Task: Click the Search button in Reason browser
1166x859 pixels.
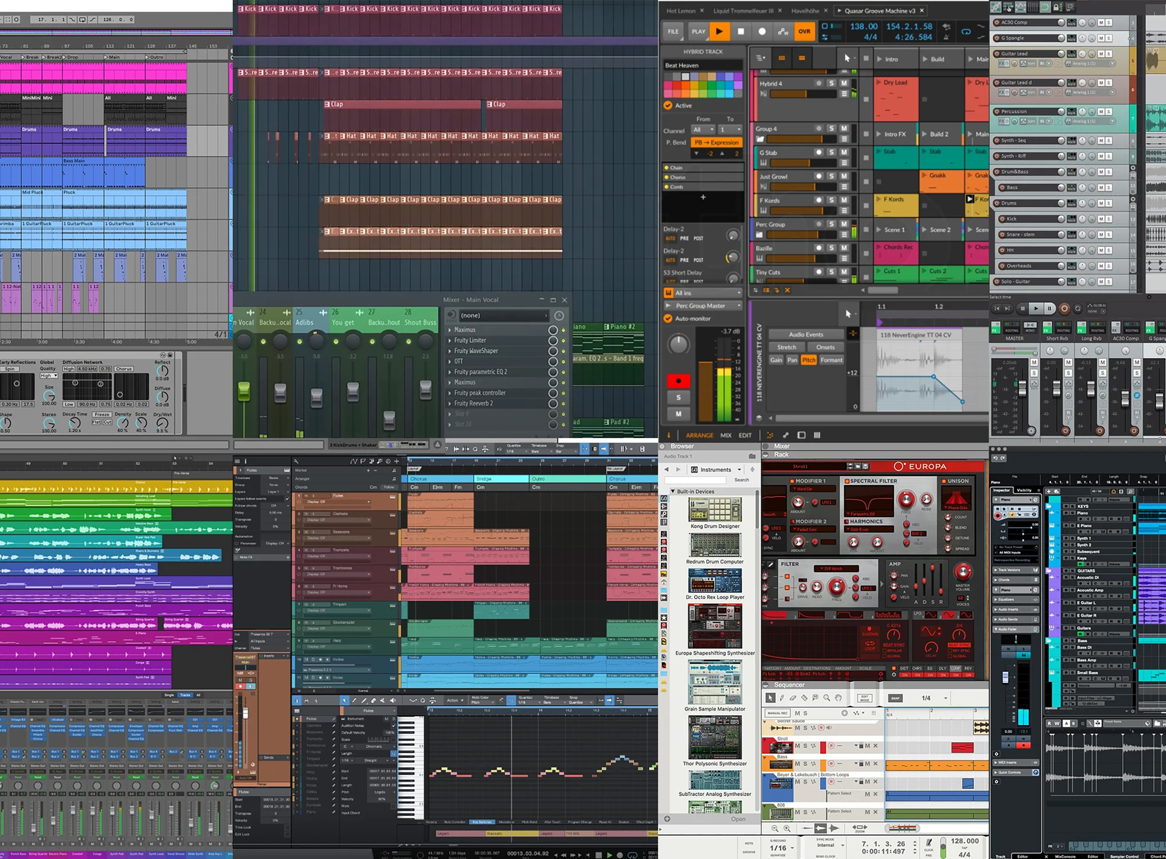Action: tap(742, 480)
